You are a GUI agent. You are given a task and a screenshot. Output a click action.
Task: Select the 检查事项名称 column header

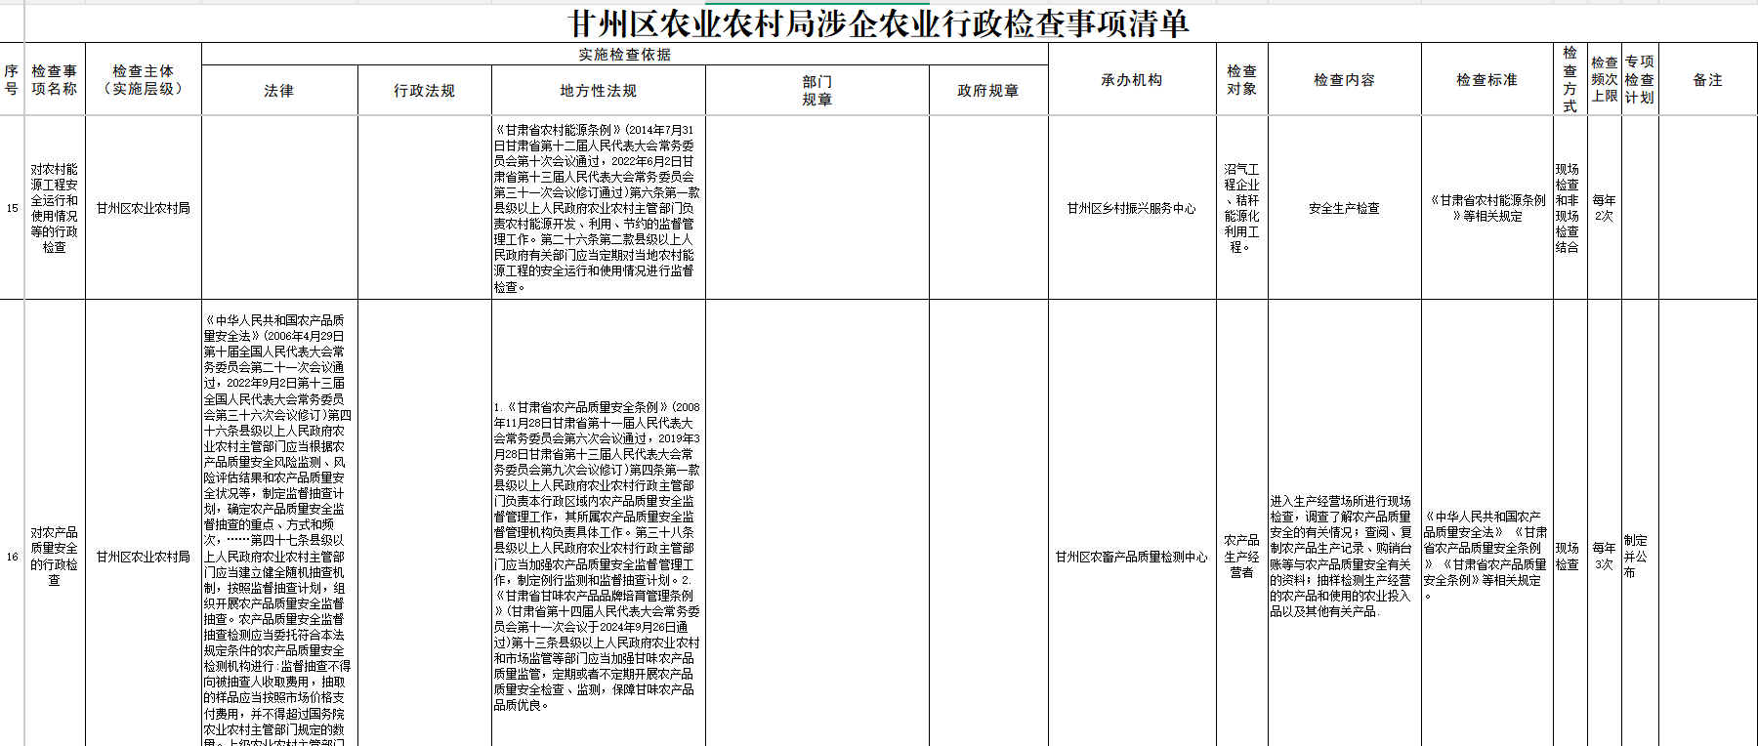55,80
